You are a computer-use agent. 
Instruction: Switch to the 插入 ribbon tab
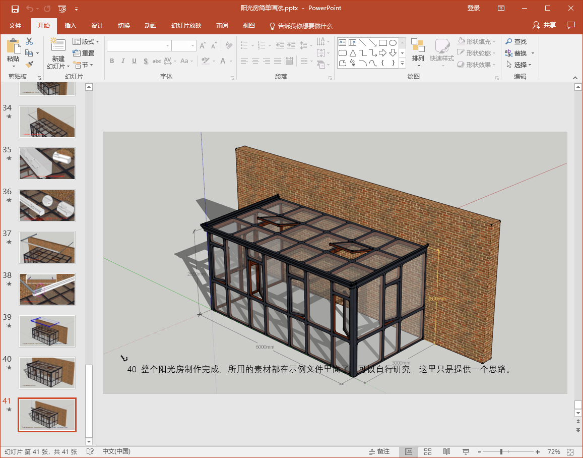(x=70, y=25)
